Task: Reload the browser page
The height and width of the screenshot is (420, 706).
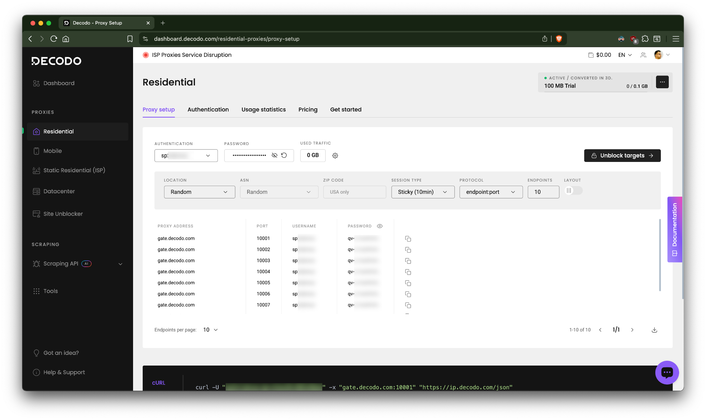Action: (x=54, y=39)
